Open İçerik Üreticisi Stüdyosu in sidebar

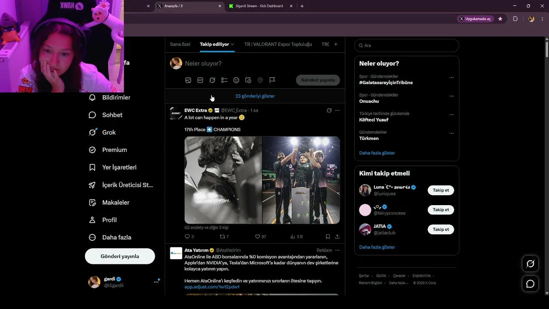click(x=121, y=185)
